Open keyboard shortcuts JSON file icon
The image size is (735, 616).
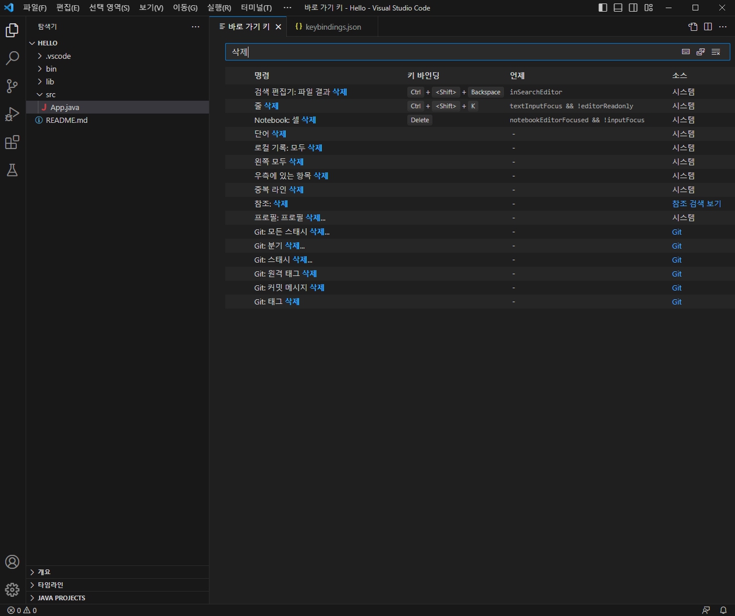[693, 27]
